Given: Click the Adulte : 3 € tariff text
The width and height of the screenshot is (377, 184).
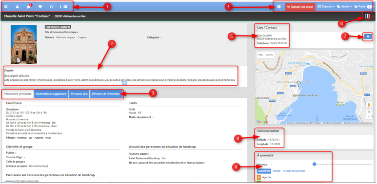Looking at the screenshot, I should point(136,112).
